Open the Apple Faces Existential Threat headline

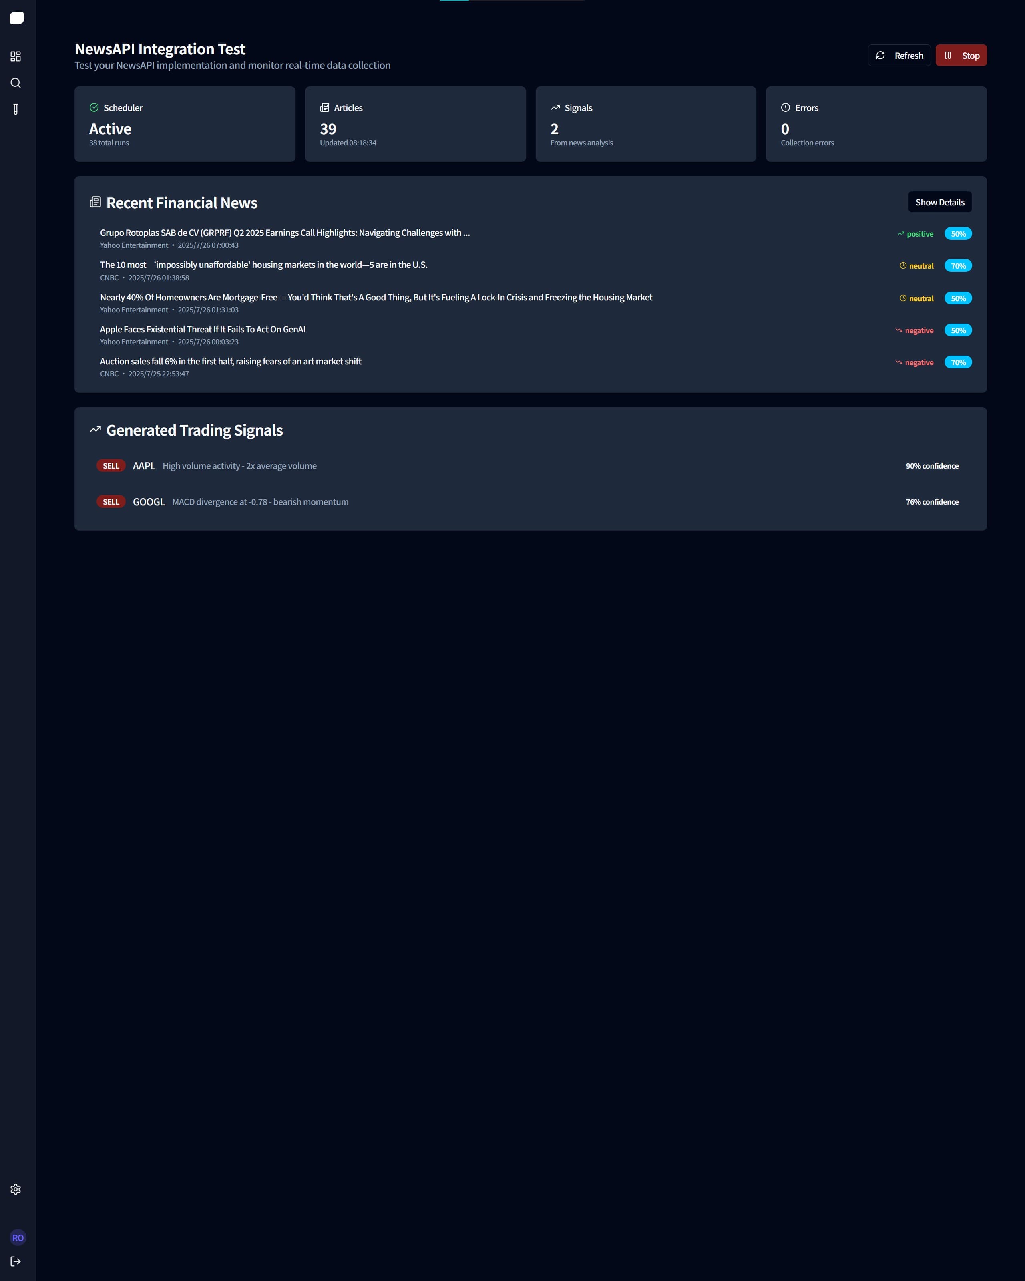203,329
